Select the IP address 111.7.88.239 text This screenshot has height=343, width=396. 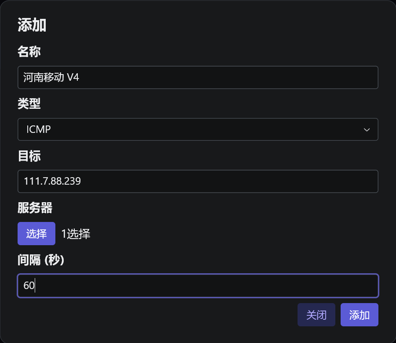[52, 181]
